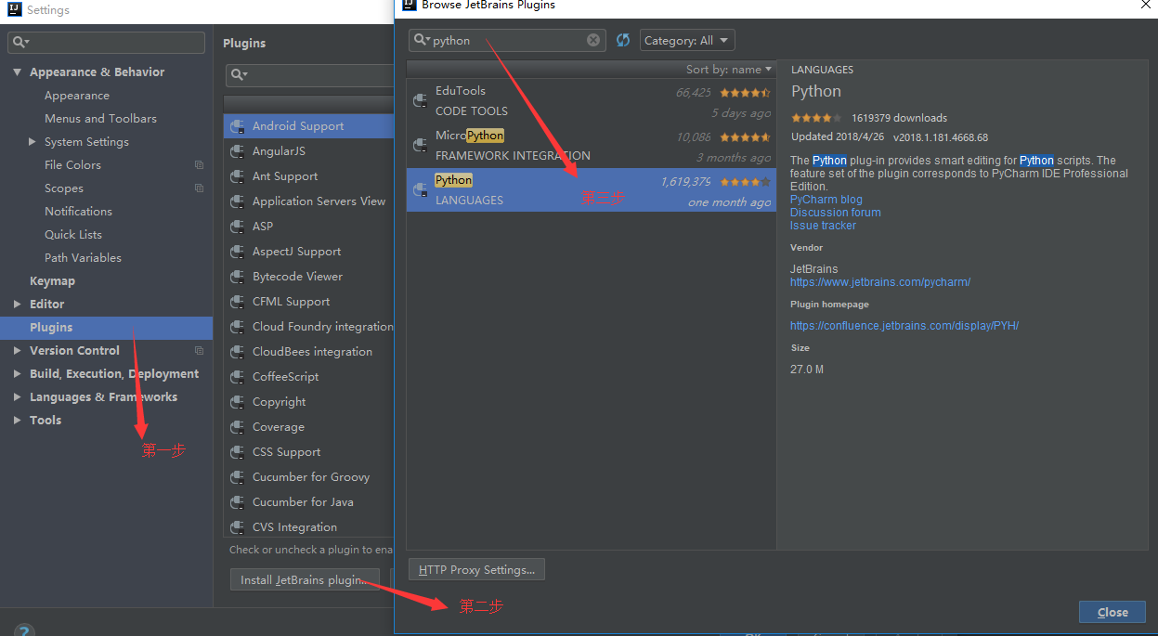1158x636 pixels.
Task: Click the plugin icon beside CFML Support
Action: click(237, 302)
